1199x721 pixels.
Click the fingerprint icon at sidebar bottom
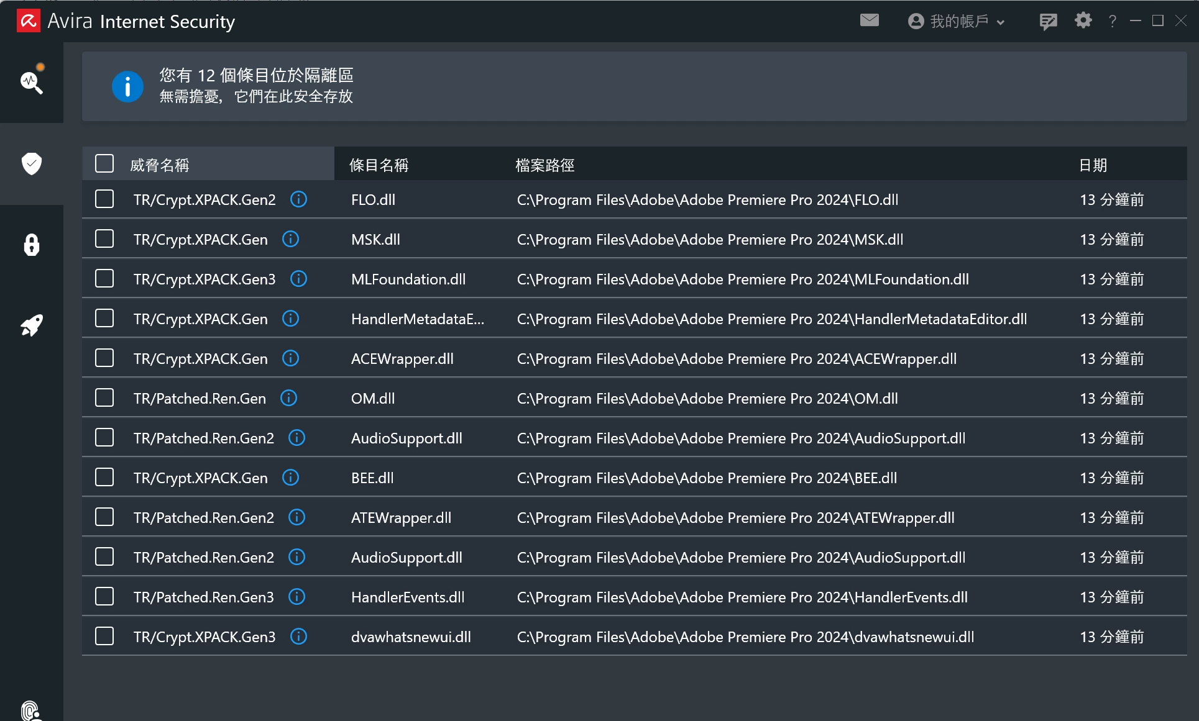coord(30,710)
